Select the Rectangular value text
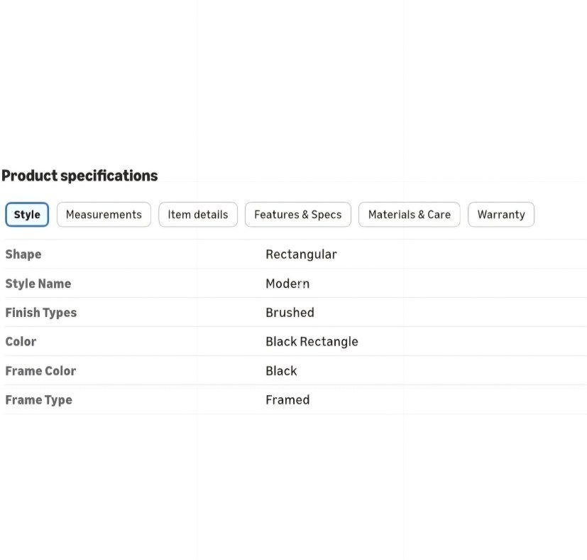The image size is (587, 560). (x=302, y=254)
